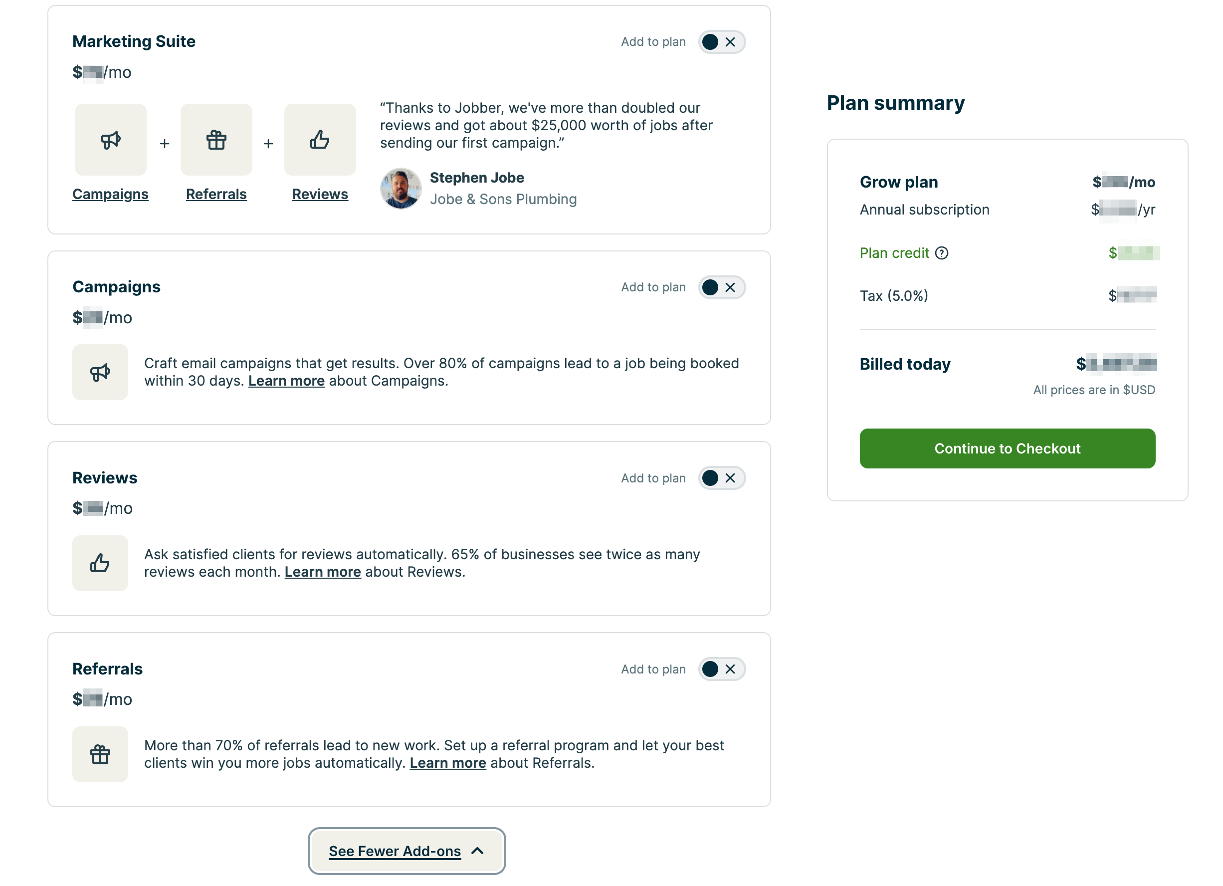Follow Learn more about Reviews link
Viewport: 1223px width, 886px height.
[323, 572]
